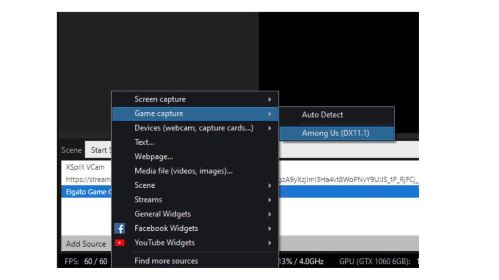Choose Find more sources
Image resolution: width=499 pixels, height=280 pixels.
[x=195, y=261]
